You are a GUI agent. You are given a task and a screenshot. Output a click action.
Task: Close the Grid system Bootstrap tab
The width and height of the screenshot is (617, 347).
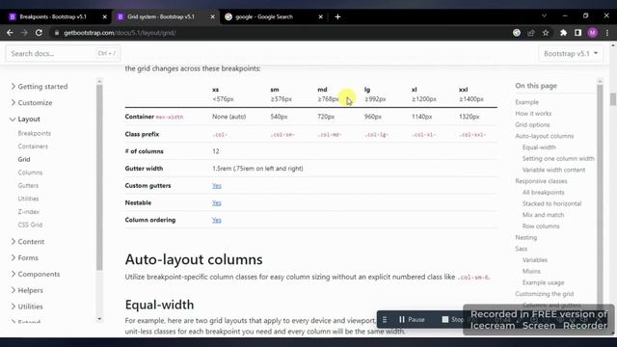[212, 17]
